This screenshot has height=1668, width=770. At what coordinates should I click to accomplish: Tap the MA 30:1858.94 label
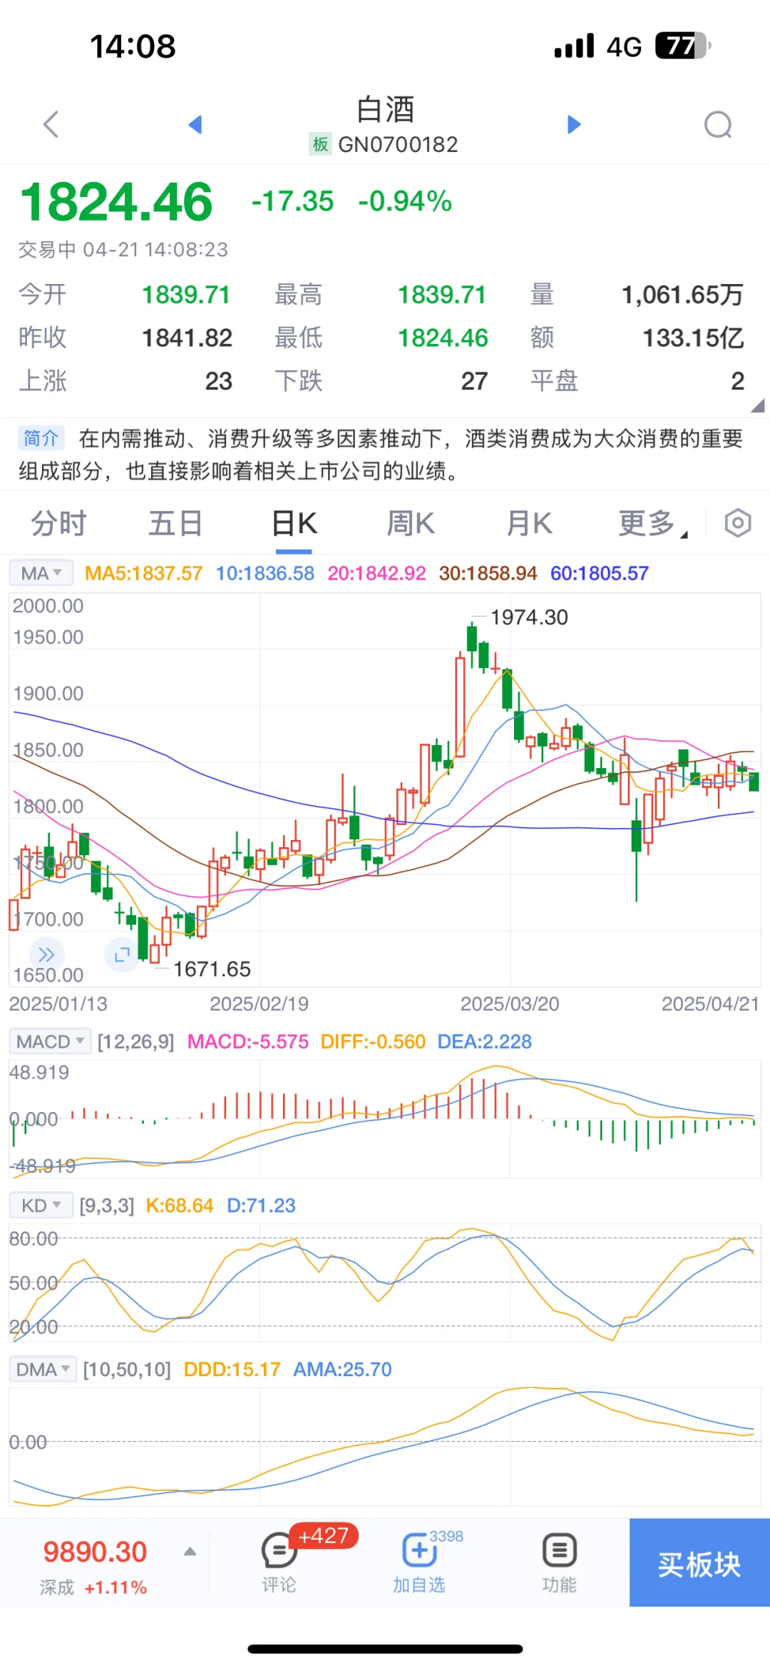[x=488, y=573]
